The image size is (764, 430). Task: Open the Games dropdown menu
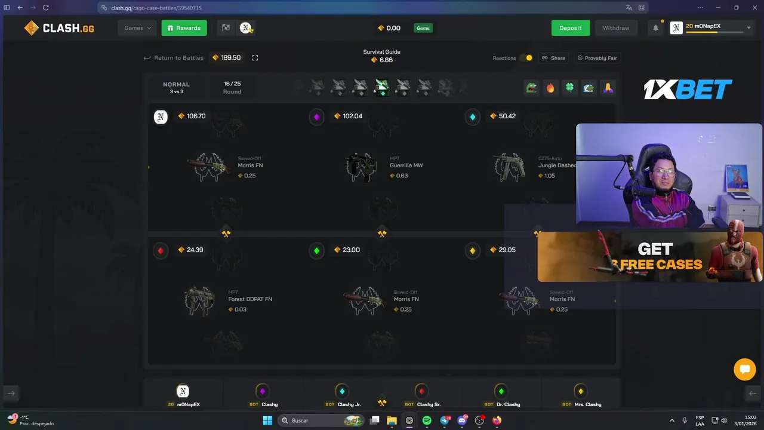(137, 28)
